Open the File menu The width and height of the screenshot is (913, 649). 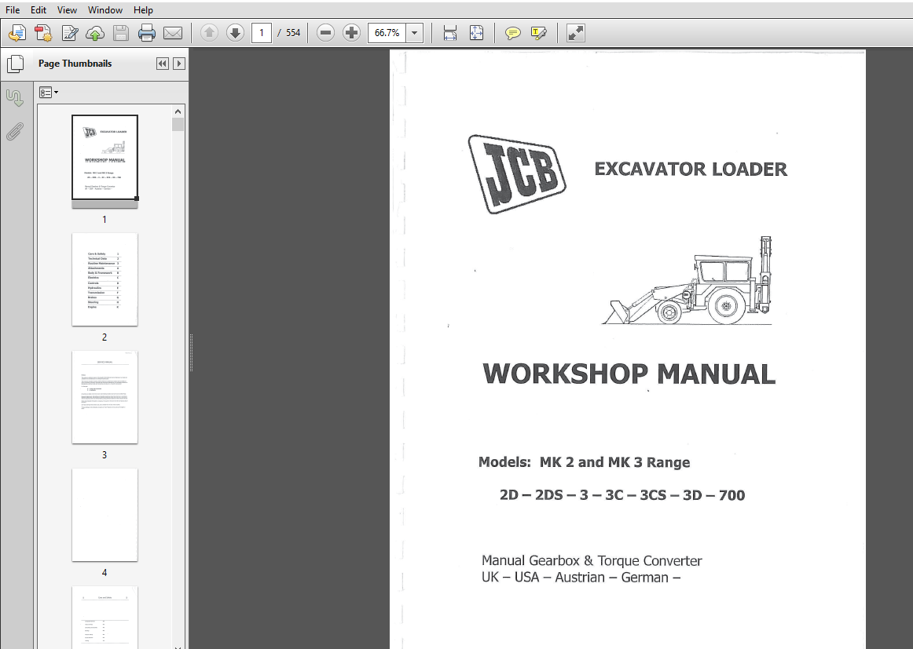(x=13, y=10)
